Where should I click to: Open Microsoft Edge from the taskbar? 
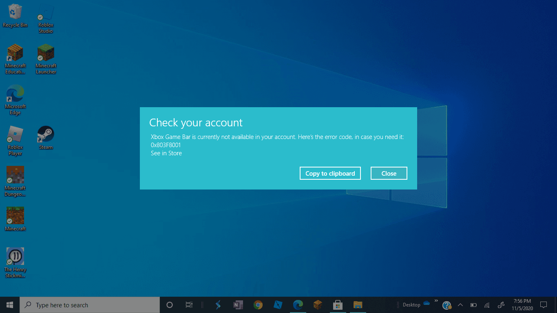298,305
